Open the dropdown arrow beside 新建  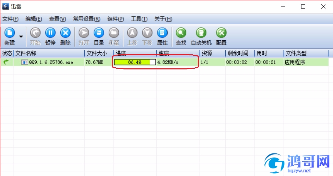coord(21,37)
